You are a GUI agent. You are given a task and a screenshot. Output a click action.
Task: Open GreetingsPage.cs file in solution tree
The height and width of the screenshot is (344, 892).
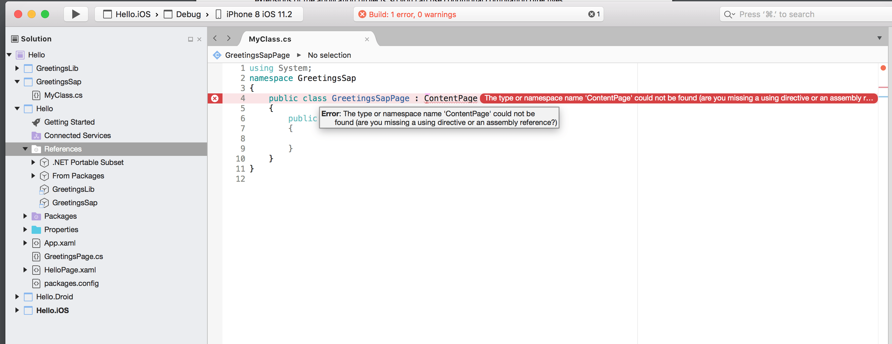(73, 256)
